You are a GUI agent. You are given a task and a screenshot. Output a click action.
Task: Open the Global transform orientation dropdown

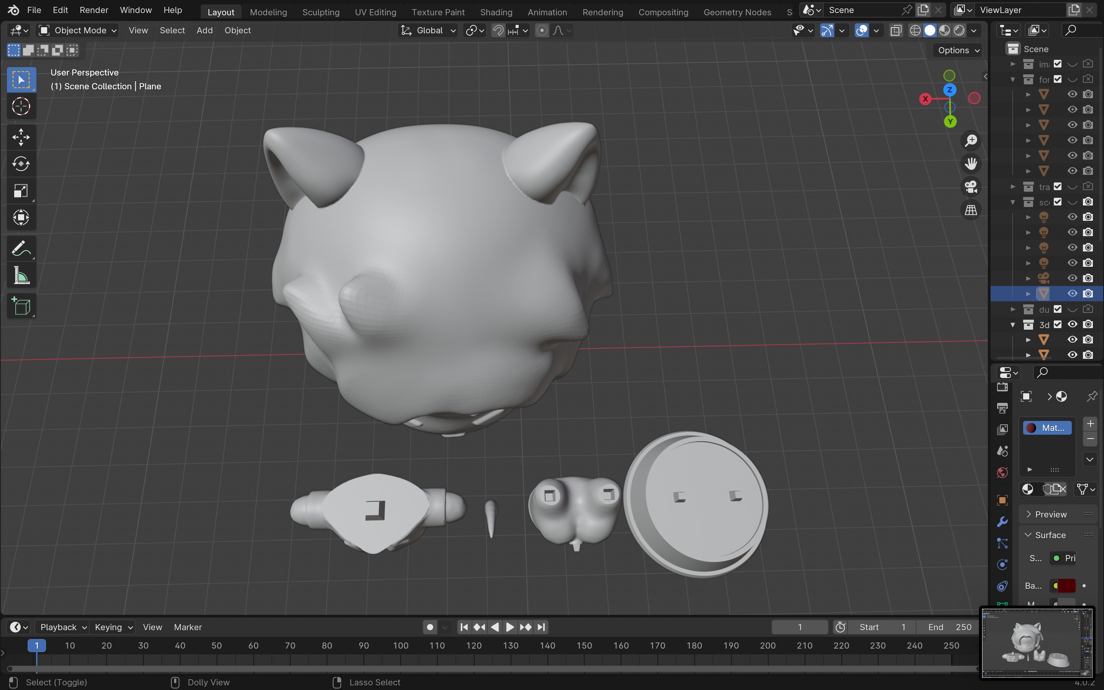click(x=427, y=31)
